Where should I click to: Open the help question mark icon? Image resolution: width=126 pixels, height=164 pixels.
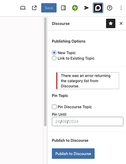pos(110,8)
